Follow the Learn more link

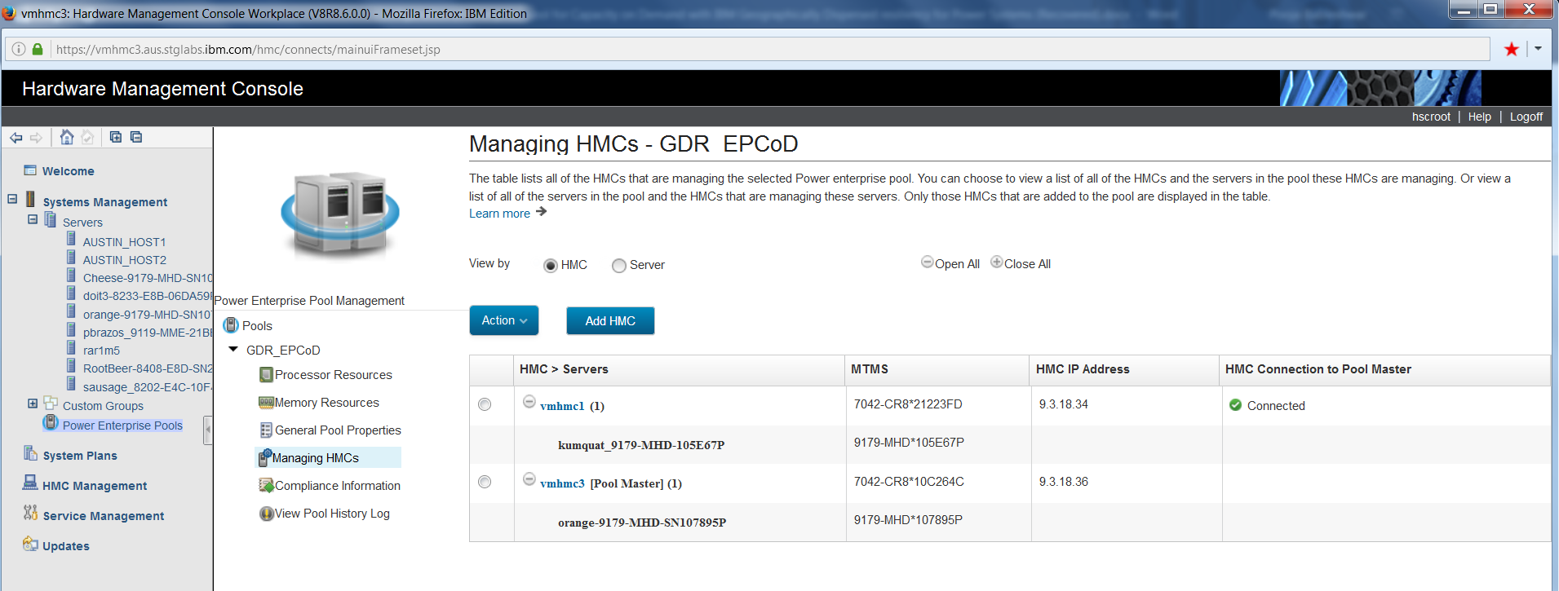point(499,214)
